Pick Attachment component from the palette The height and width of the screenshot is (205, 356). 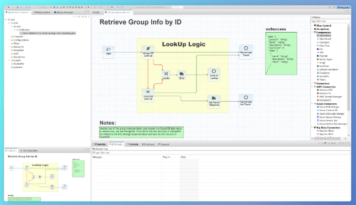[x=324, y=39]
